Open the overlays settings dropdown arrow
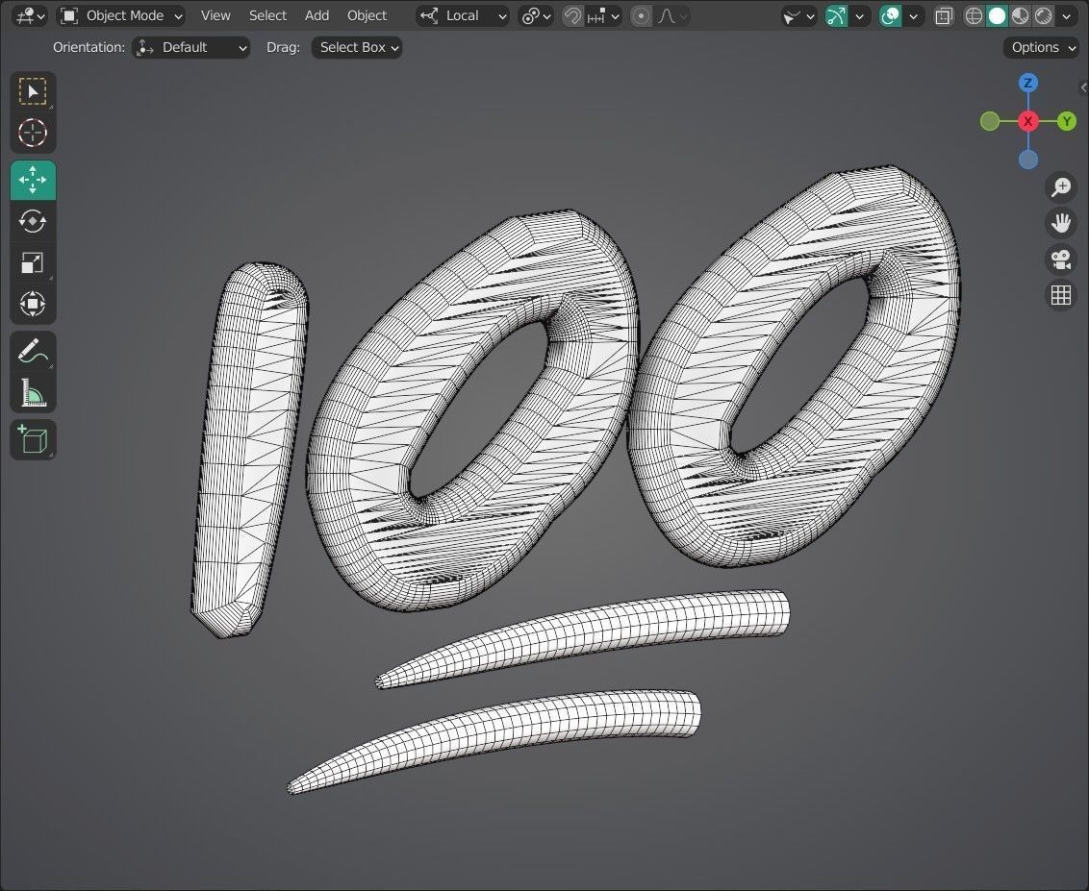1089x891 pixels. click(x=913, y=16)
